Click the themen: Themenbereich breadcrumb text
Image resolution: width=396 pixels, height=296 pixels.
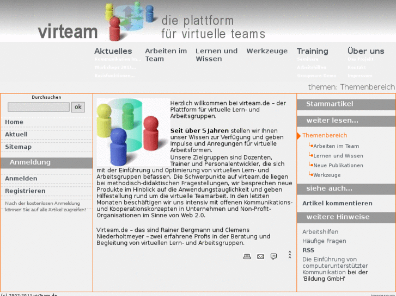pos(351,87)
